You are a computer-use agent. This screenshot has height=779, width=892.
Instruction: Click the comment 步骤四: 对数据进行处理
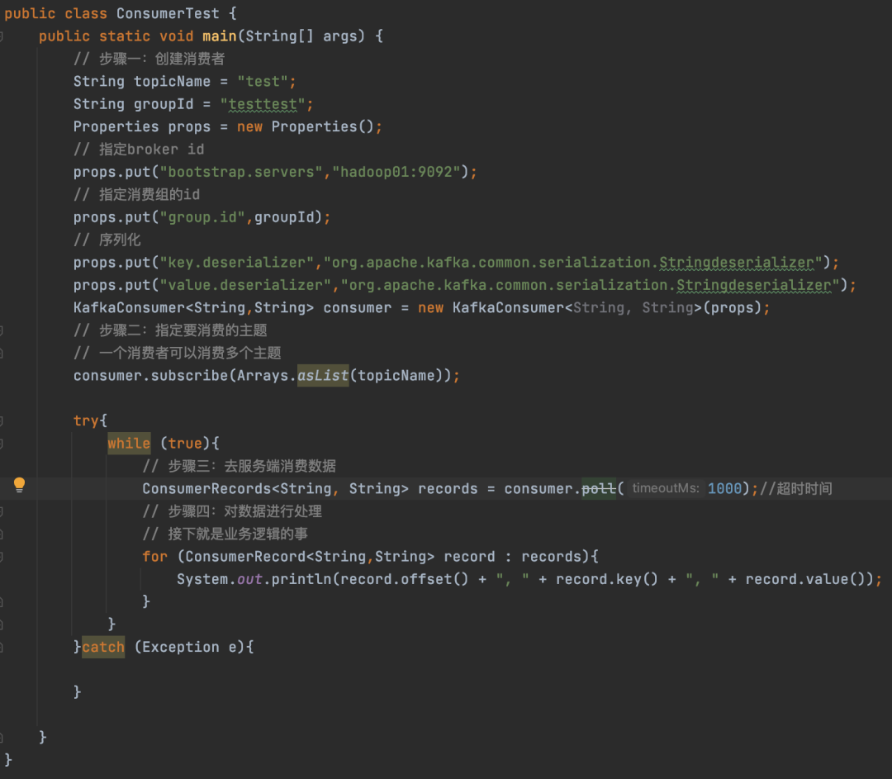tap(232, 511)
